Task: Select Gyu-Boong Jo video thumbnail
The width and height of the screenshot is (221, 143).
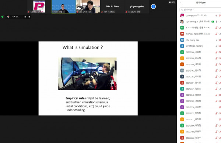Action: coord(64,7)
